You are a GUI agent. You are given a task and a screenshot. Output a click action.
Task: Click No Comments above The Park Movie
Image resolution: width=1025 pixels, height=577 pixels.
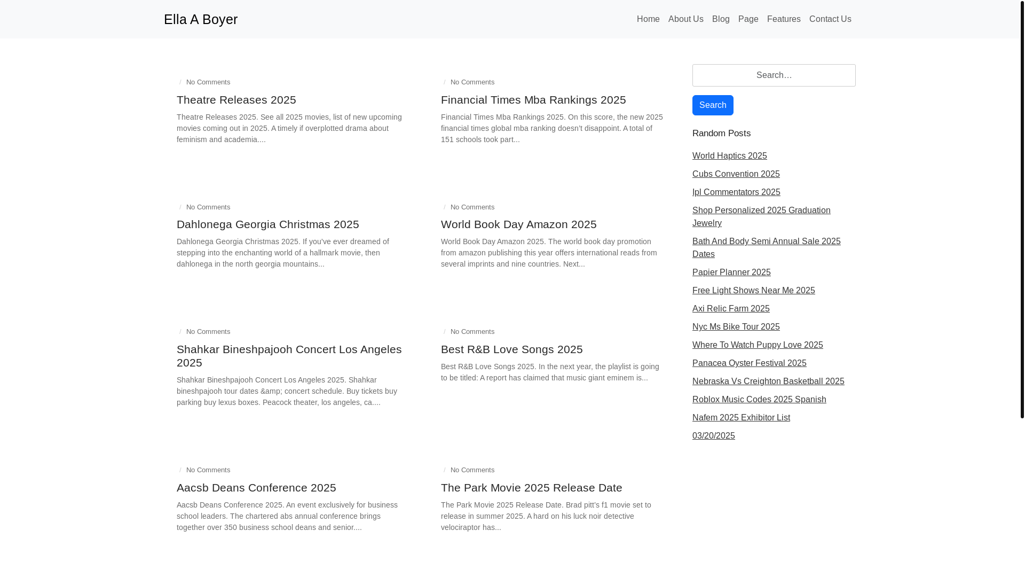(472, 470)
